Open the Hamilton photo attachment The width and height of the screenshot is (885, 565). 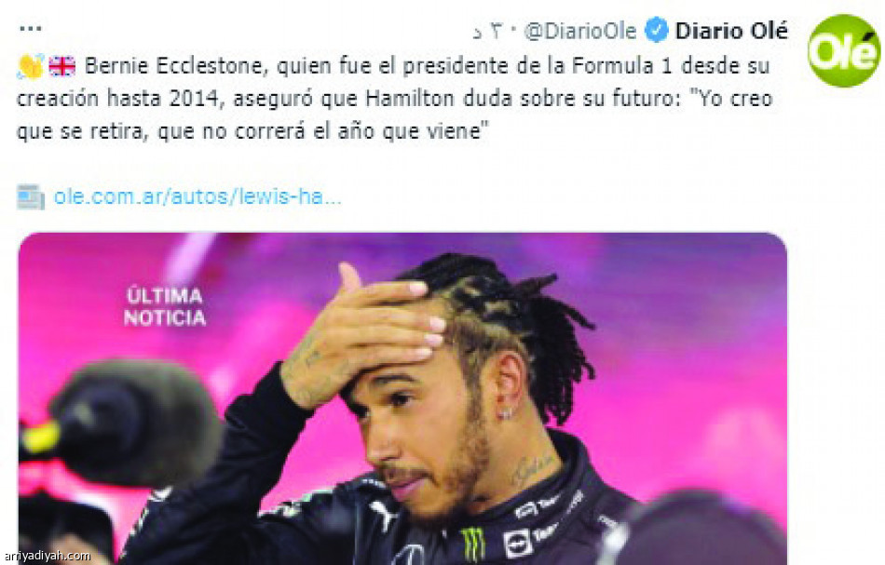[x=402, y=398]
